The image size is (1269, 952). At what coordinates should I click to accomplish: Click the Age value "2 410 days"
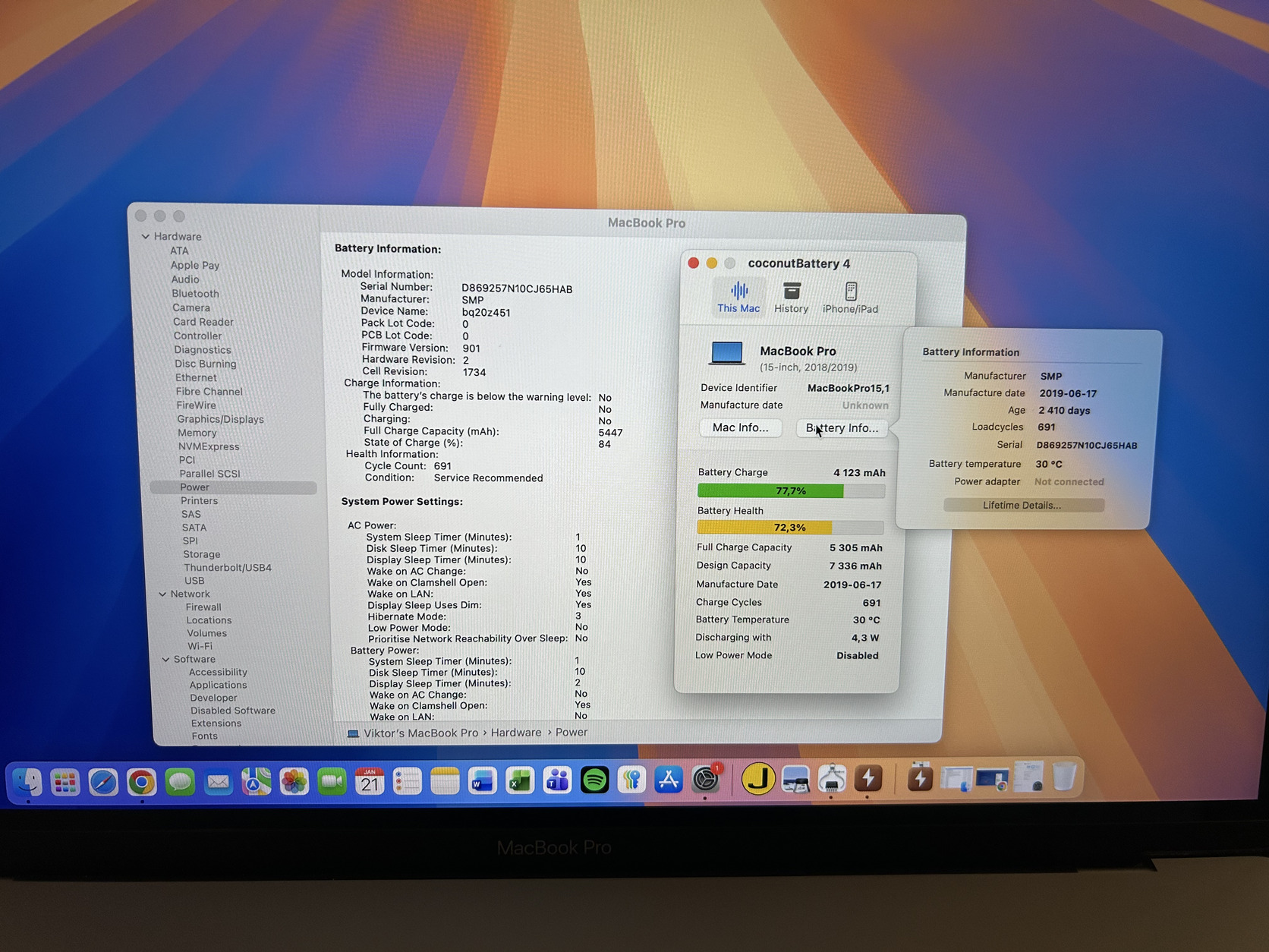pos(1064,411)
